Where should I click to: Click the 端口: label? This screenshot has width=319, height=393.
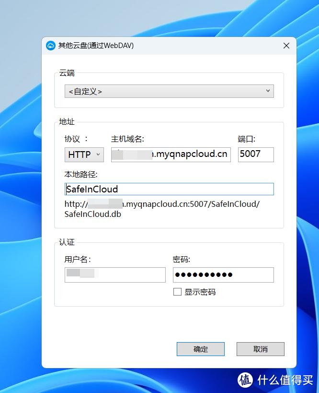[247, 139]
